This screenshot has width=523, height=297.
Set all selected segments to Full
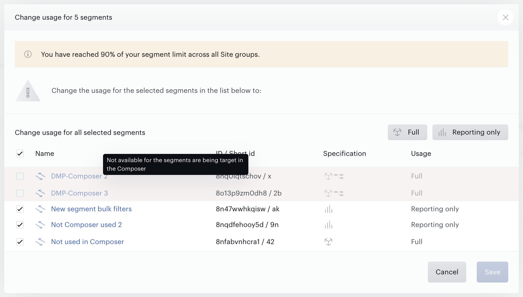click(x=407, y=132)
